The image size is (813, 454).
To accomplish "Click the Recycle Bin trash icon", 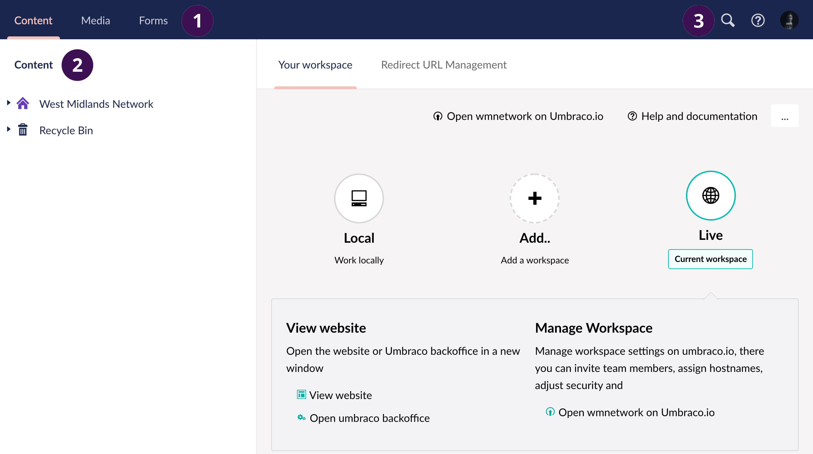I will pos(23,130).
